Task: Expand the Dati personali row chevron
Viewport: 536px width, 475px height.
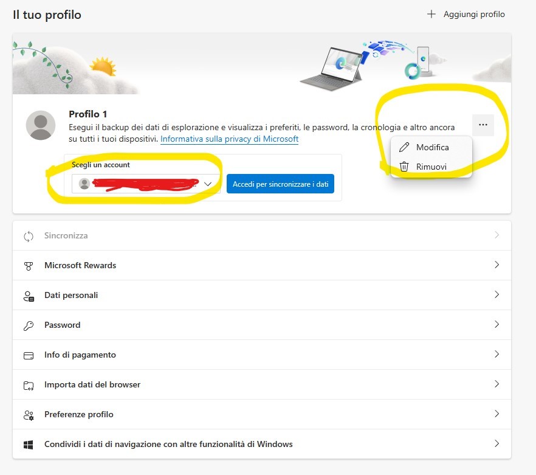Action: [x=496, y=294]
